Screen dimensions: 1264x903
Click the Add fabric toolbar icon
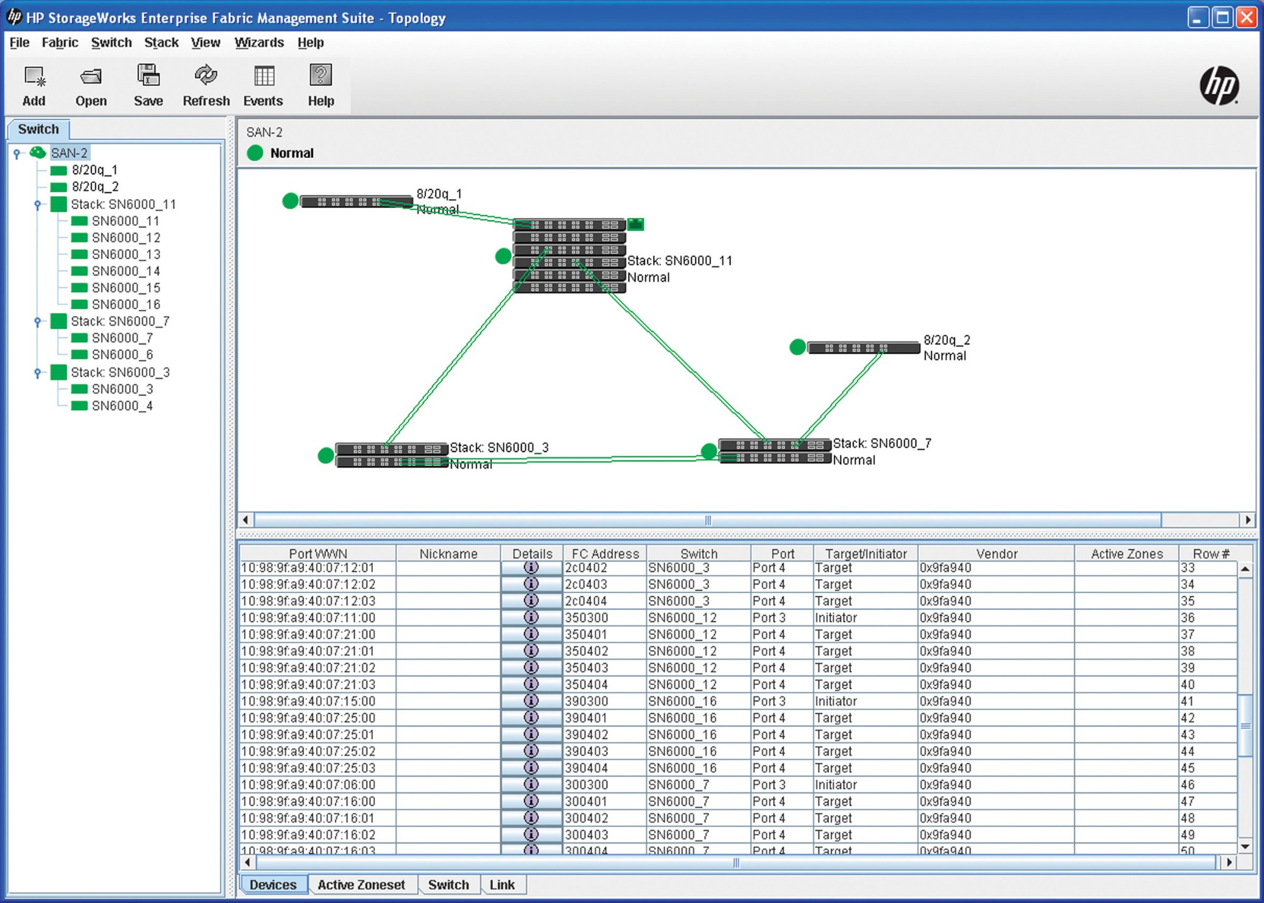pos(34,77)
